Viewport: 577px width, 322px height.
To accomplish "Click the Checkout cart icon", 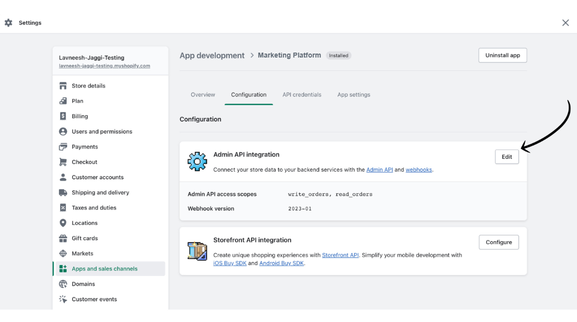I will 63,162.
